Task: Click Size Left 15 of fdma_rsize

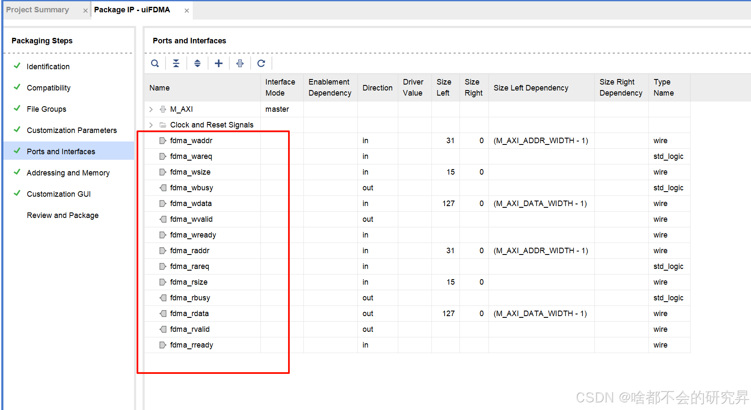Action: point(451,282)
